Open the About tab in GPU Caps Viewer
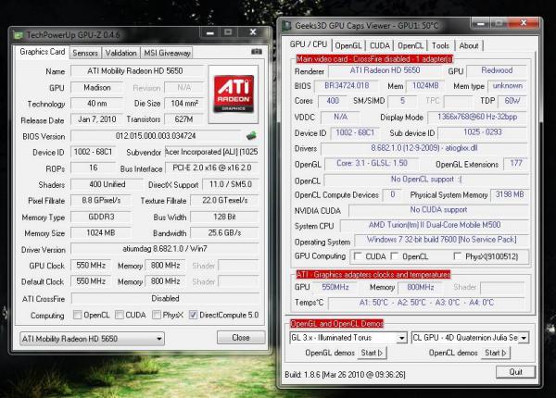This screenshot has width=556, height=398. [469, 45]
